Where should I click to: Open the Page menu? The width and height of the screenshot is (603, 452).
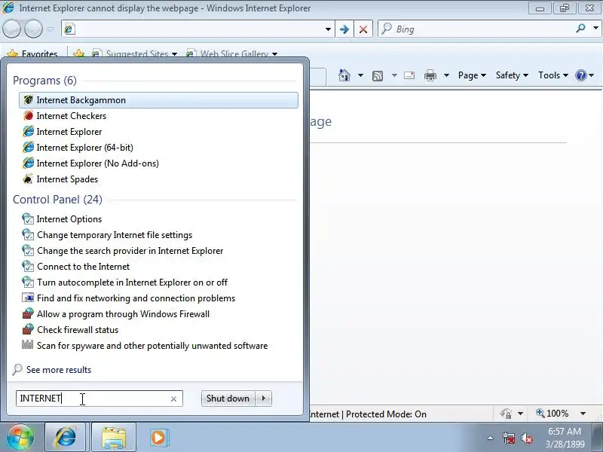(472, 75)
